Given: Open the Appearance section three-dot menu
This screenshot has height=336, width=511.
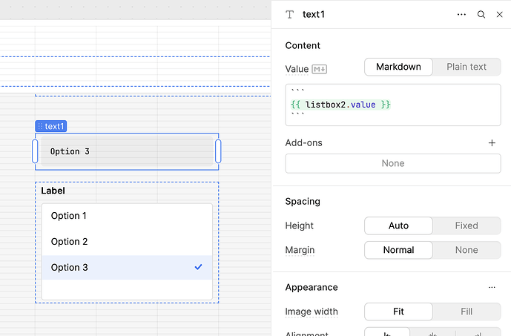Looking at the screenshot, I should (492, 288).
